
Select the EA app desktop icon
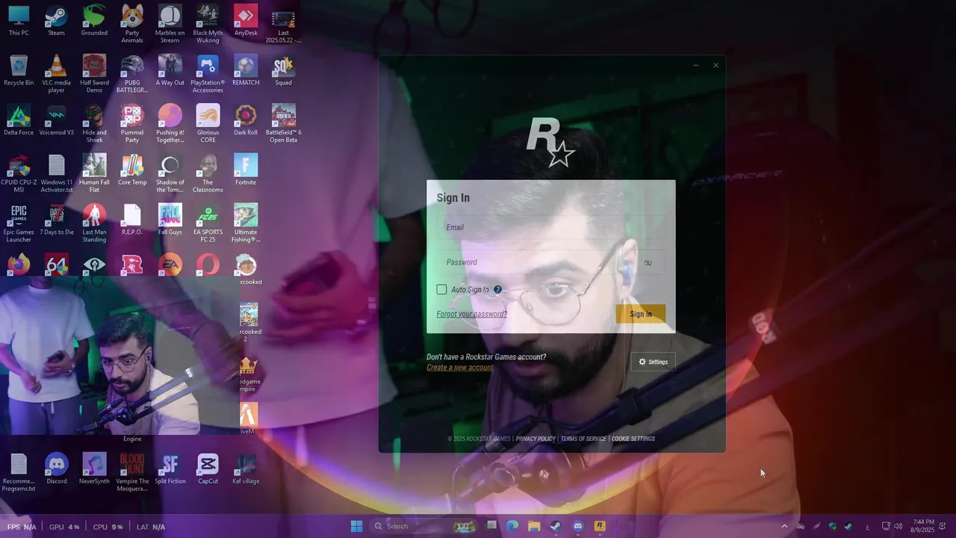point(170,265)
